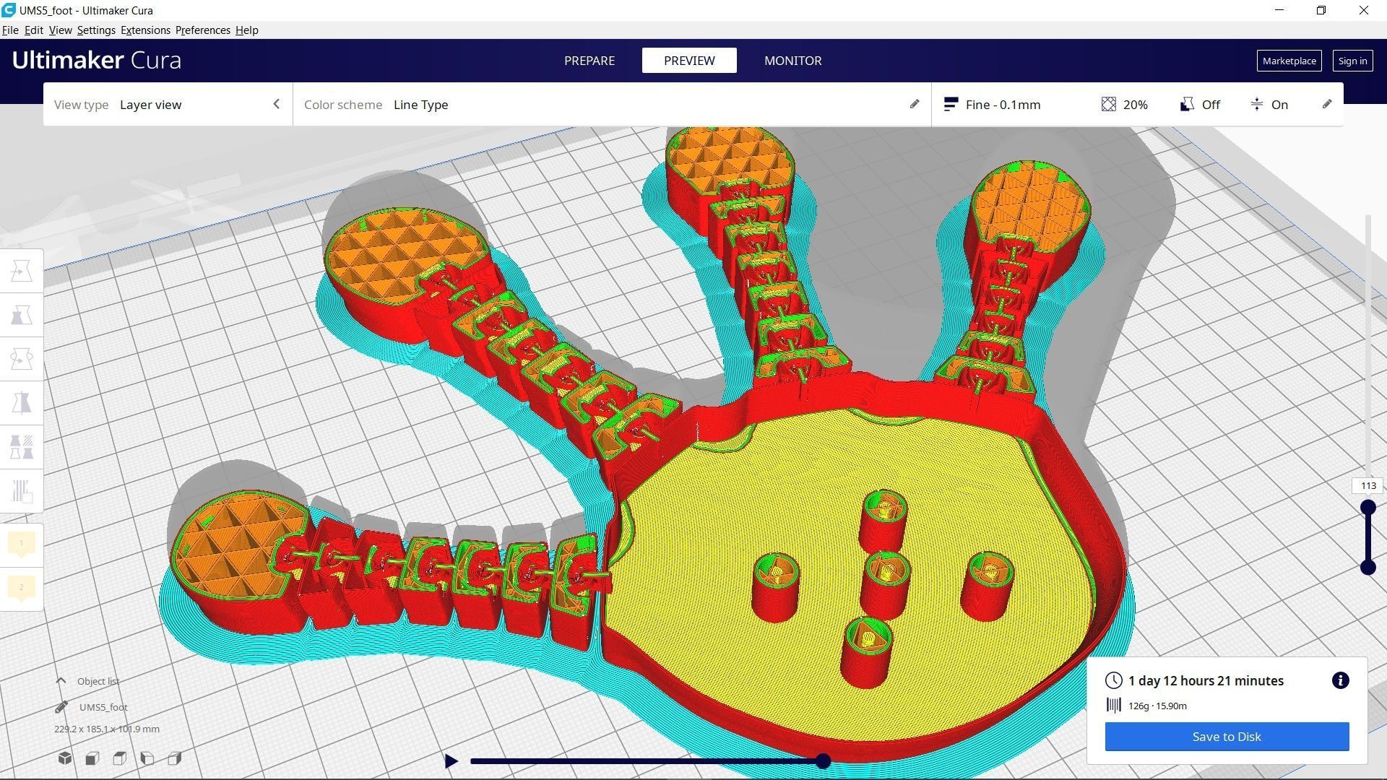
Task: Click the upper layer slider handle at 113
Action: tap(1367, 508)
